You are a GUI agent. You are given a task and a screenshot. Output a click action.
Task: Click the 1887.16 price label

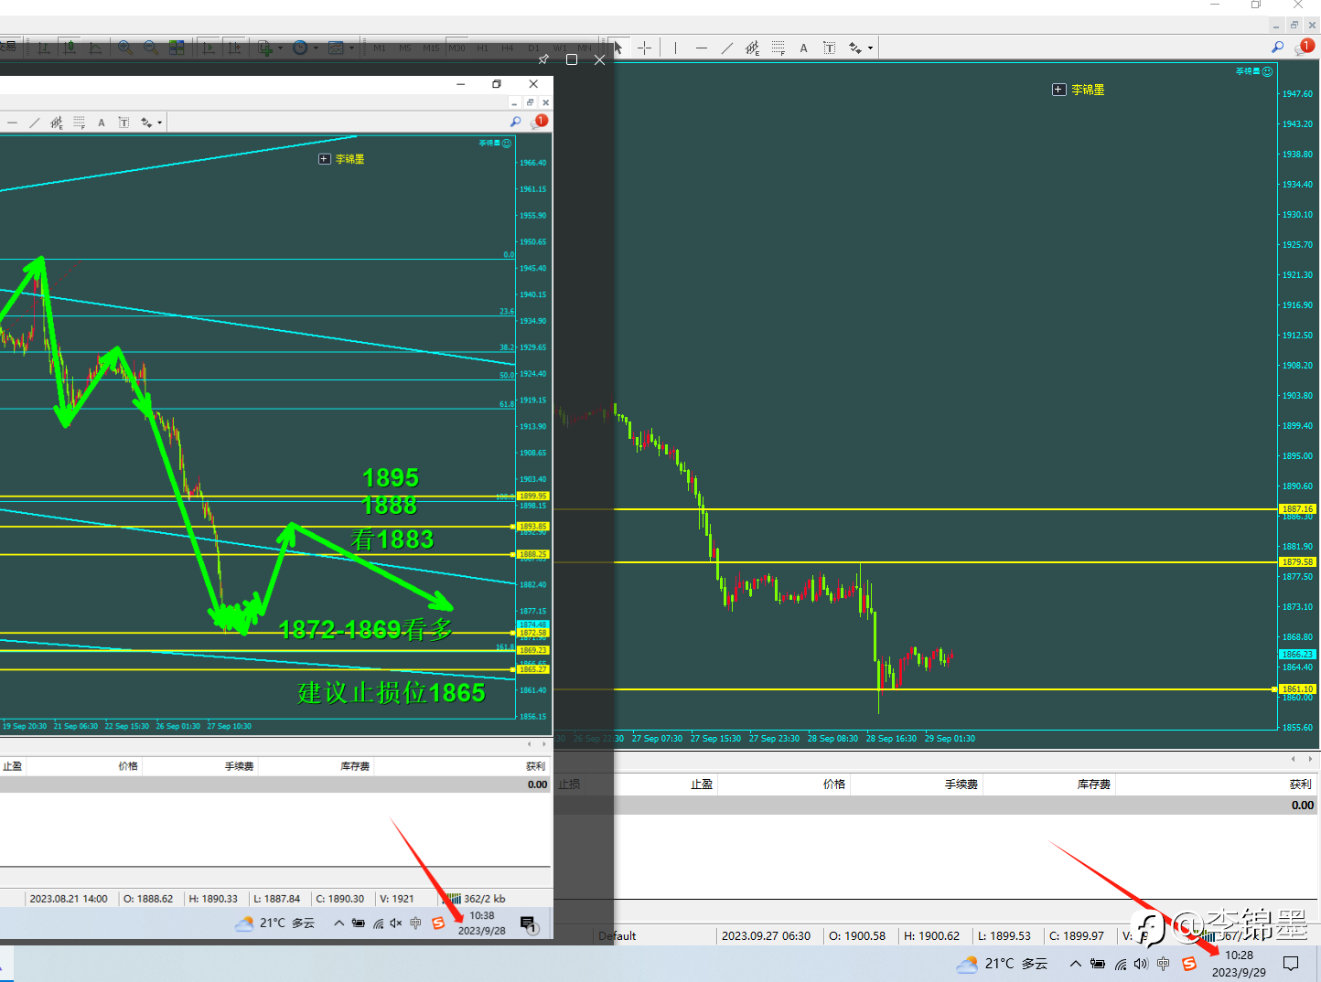1297,508
